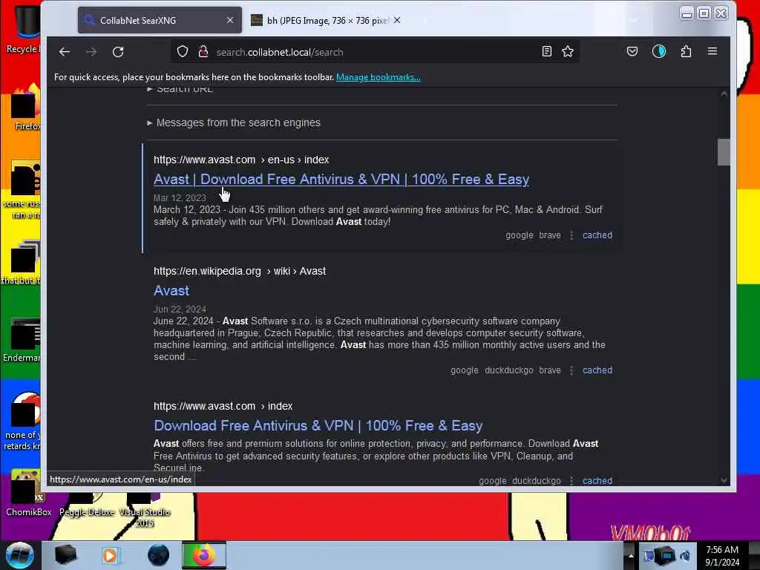Open the media player taskbar icon
The width and height of the screenshot is (760, 570).
point(111,555)
